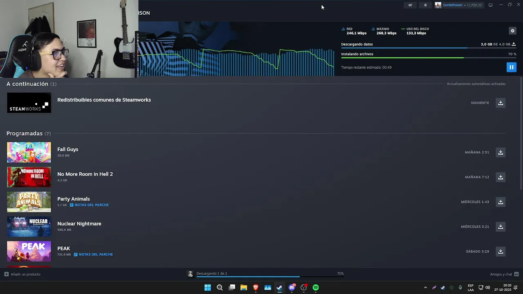Download Steamworks redistributables now
This screenshot has height=294, width=523.
tap(501, 102)
